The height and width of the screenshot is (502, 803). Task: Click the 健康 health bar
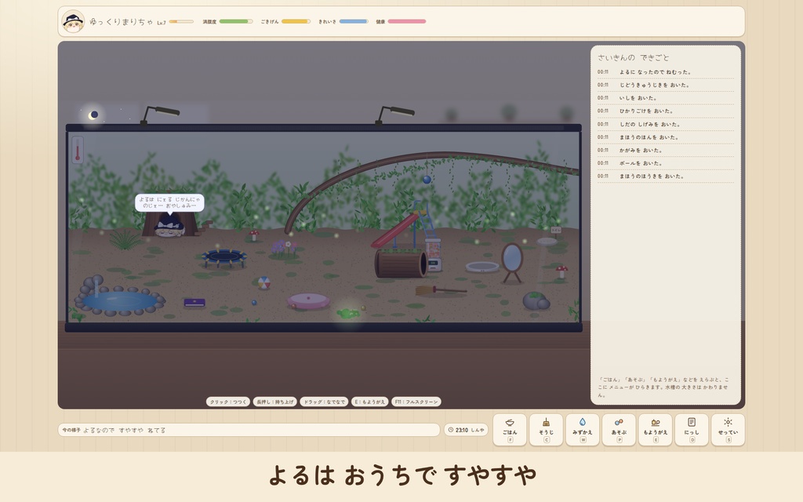click(x=407, y=21)
